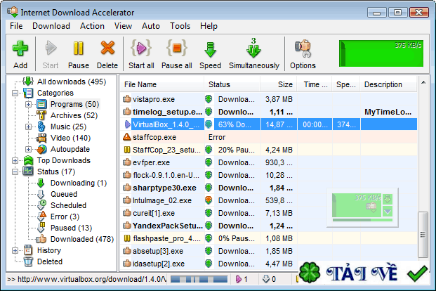
Task: Open the Speed toolbar icon
Action: pyautogui.click(x=210, y=54)
